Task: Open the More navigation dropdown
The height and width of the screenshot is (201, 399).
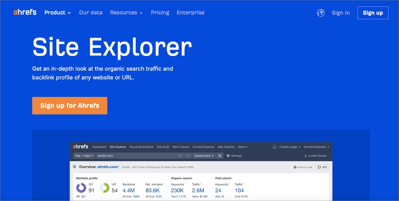Action: click(x=242, y=147)
